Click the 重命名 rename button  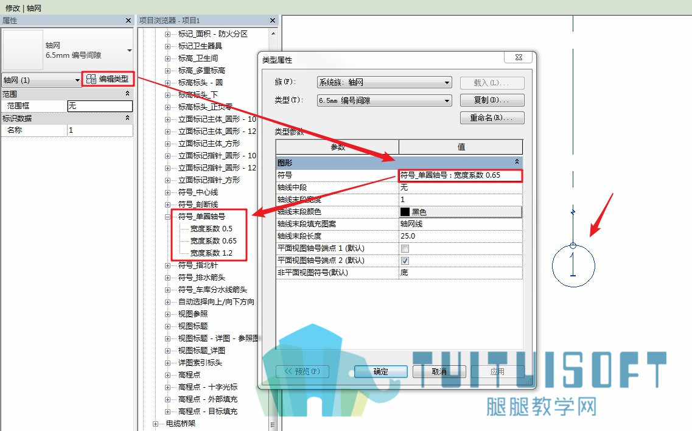(x=492, y=118)
